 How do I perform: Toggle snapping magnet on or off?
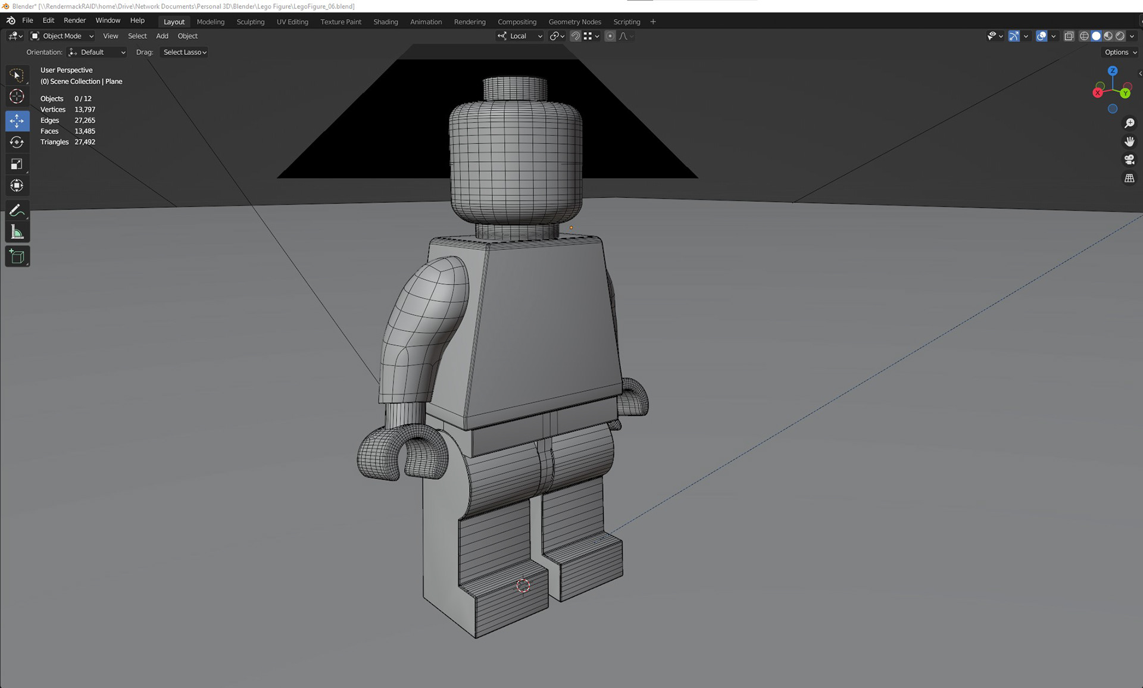point(575,36)
